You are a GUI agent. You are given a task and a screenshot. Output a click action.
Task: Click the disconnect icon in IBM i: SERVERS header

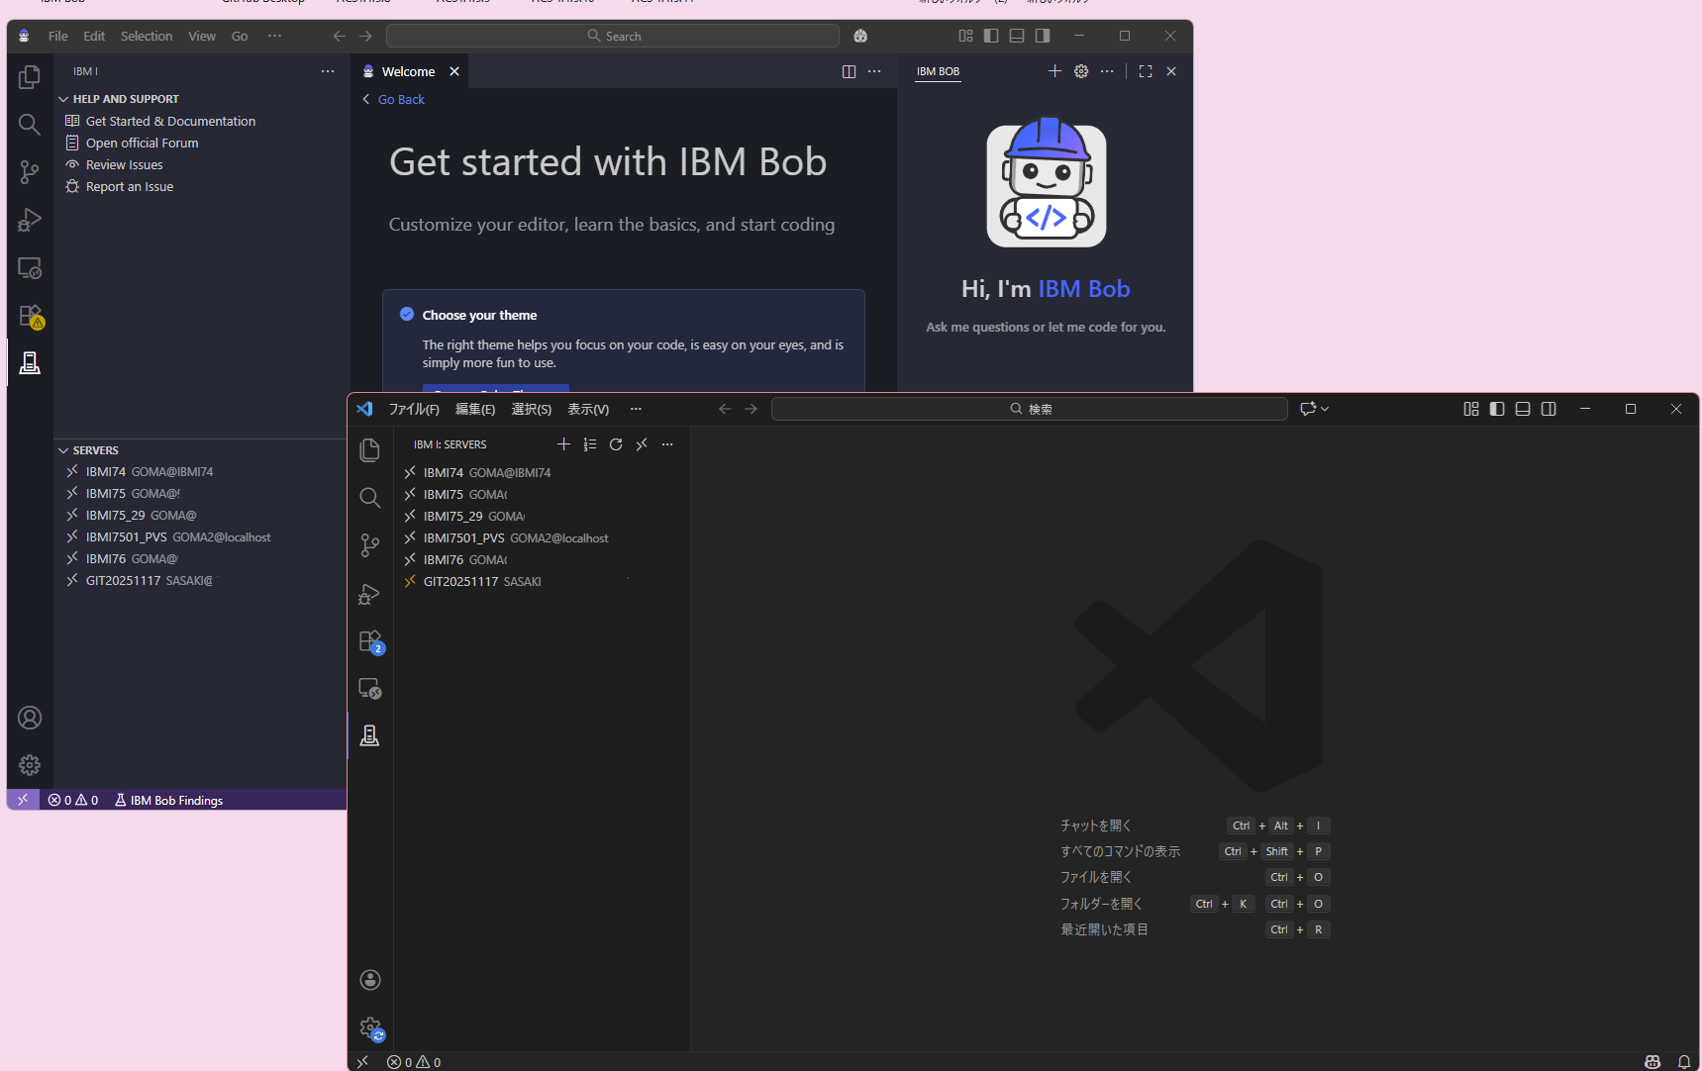pyautogui.click(x=642, y=444)
